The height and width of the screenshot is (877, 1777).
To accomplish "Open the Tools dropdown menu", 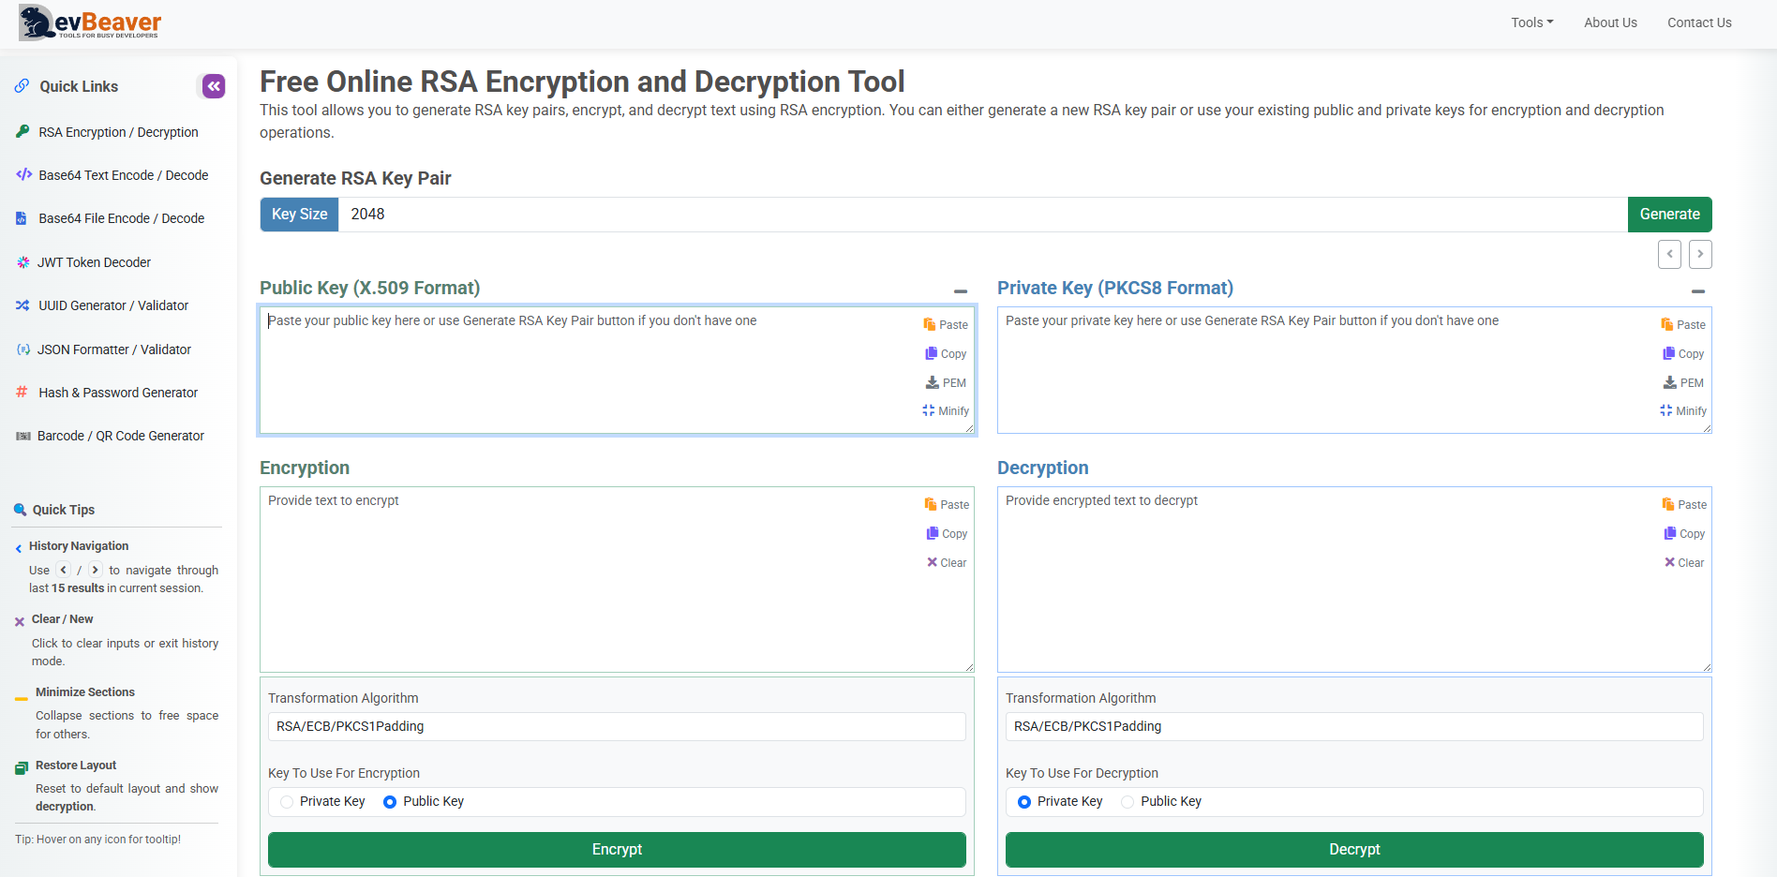I will pos(1531,22).
